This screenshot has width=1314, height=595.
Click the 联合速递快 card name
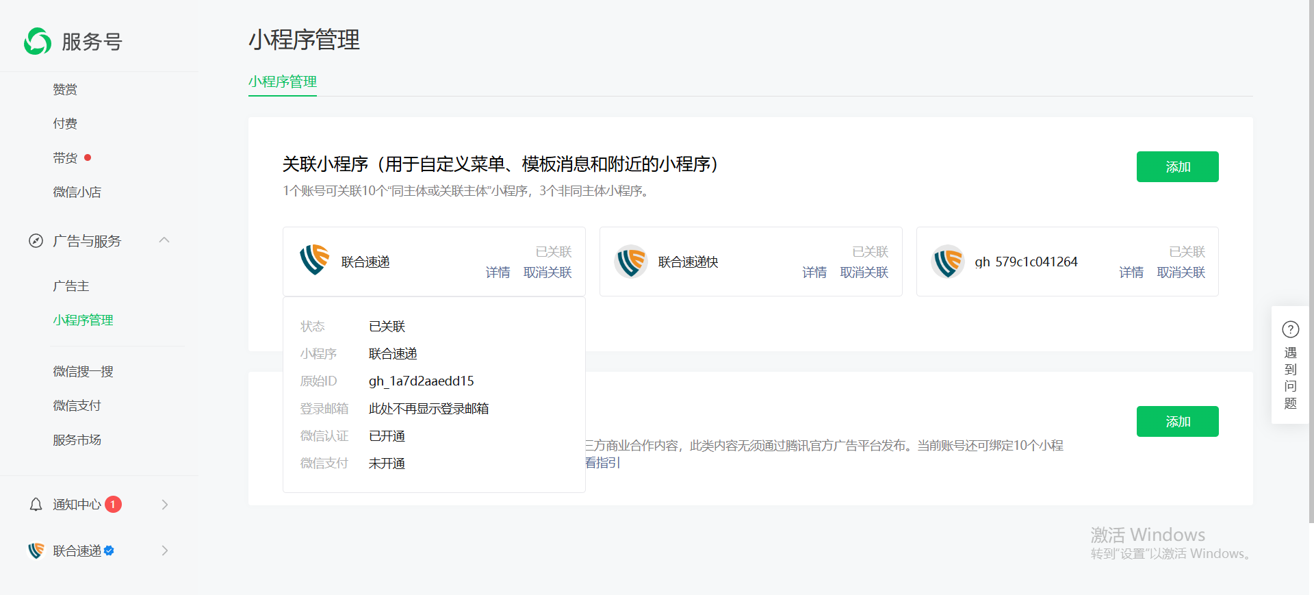tap(688, 262)
